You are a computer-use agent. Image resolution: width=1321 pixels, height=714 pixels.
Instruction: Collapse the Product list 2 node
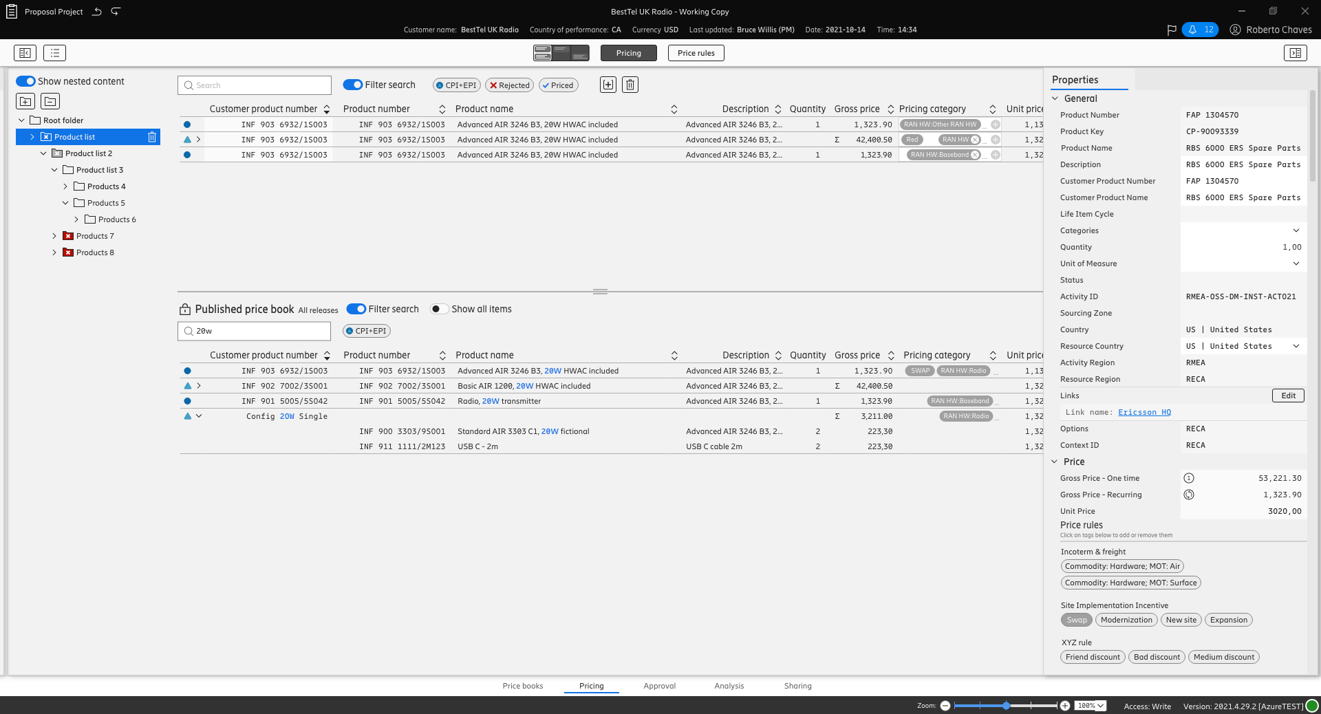pyautogui.click(x=43, y=153)
